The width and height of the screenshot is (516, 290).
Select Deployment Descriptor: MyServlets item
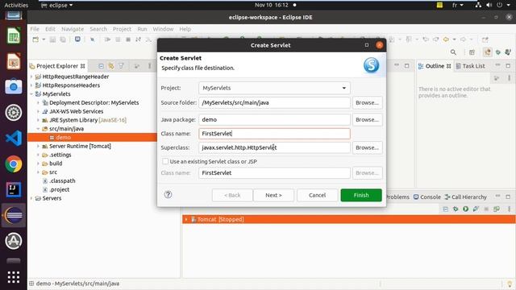tap(94, 102)
